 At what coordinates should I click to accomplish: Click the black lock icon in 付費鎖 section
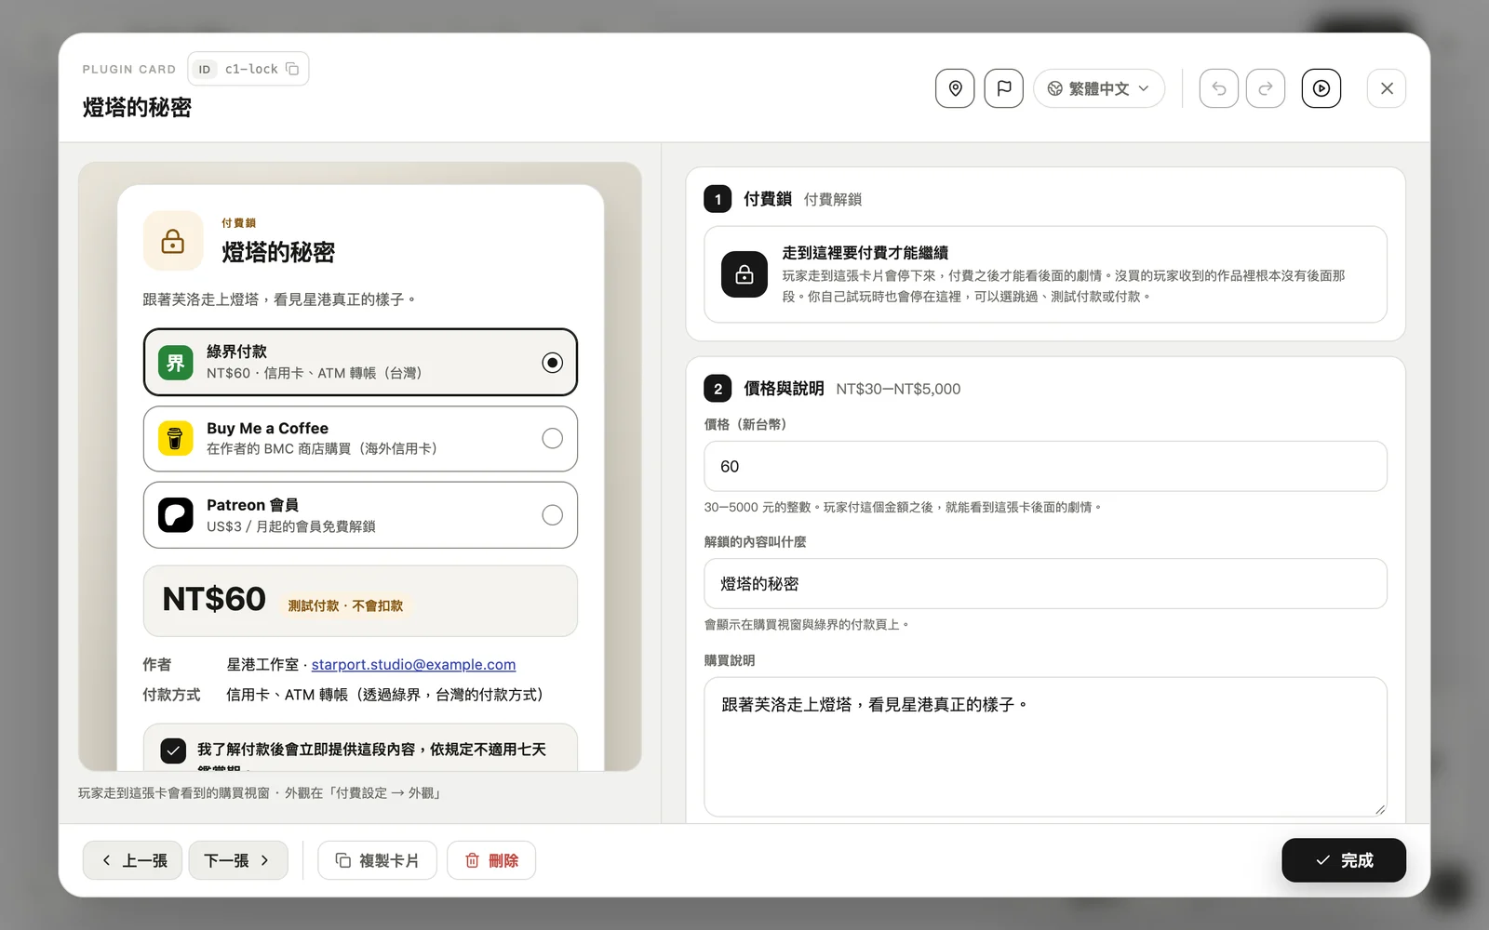[x=744, y=274]
